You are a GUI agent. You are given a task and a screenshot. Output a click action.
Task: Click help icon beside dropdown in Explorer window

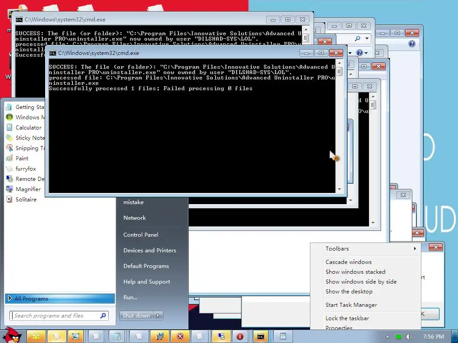tap(360, 53)
